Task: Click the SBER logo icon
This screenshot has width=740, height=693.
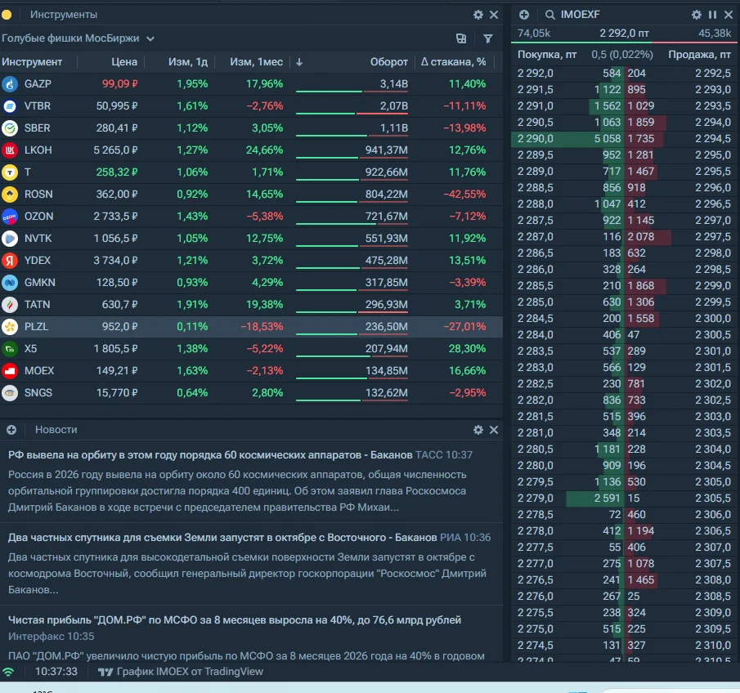Action: (x=10, y=127)
